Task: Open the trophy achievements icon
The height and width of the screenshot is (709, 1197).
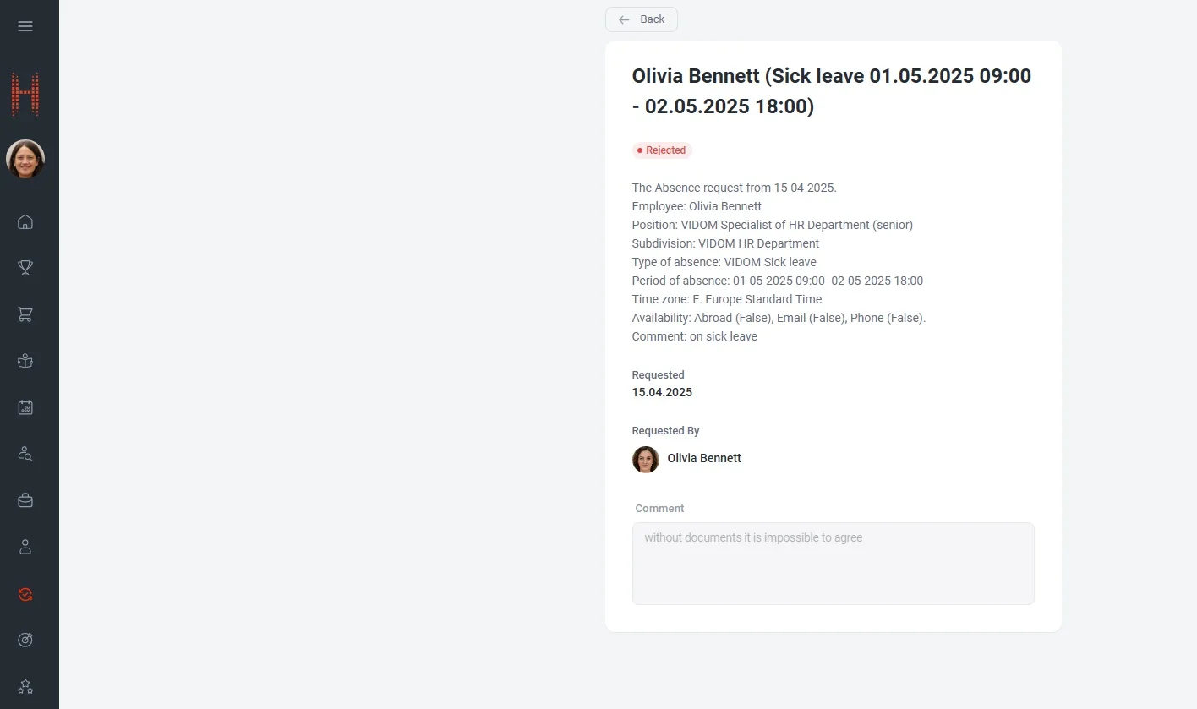Action: tap(25, 268)
